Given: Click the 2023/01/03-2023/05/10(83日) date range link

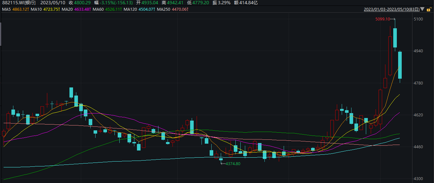Looking at the screenshot, I should pos(392,9).
